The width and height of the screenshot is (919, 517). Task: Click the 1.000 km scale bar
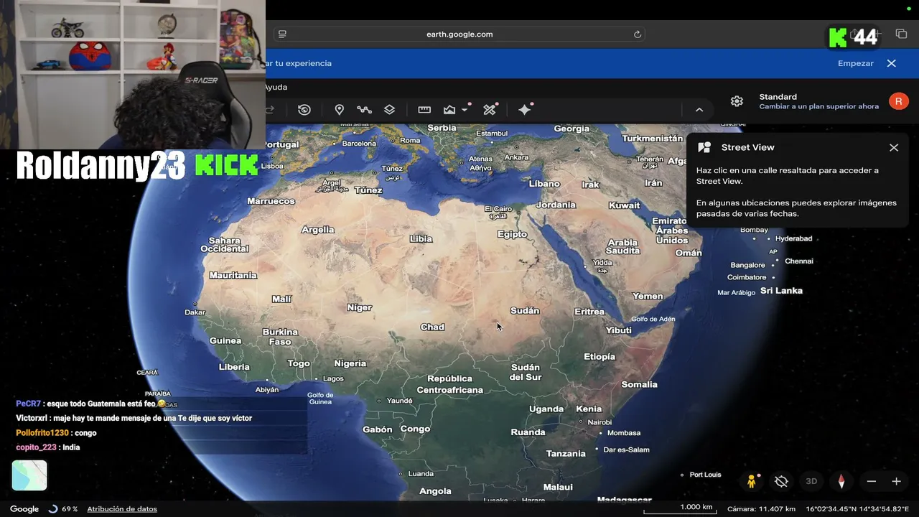pyautogui.click(x=679, y=508)
